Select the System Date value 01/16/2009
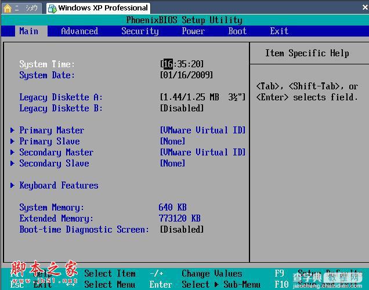Image resolution: width=369 pixels, height=290 pixels. point(186,75)
